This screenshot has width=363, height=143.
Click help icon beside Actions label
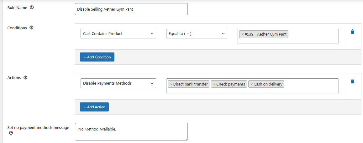25,77
